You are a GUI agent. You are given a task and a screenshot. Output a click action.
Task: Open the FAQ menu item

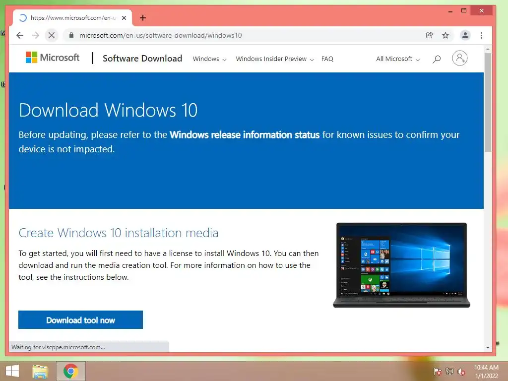327,59
